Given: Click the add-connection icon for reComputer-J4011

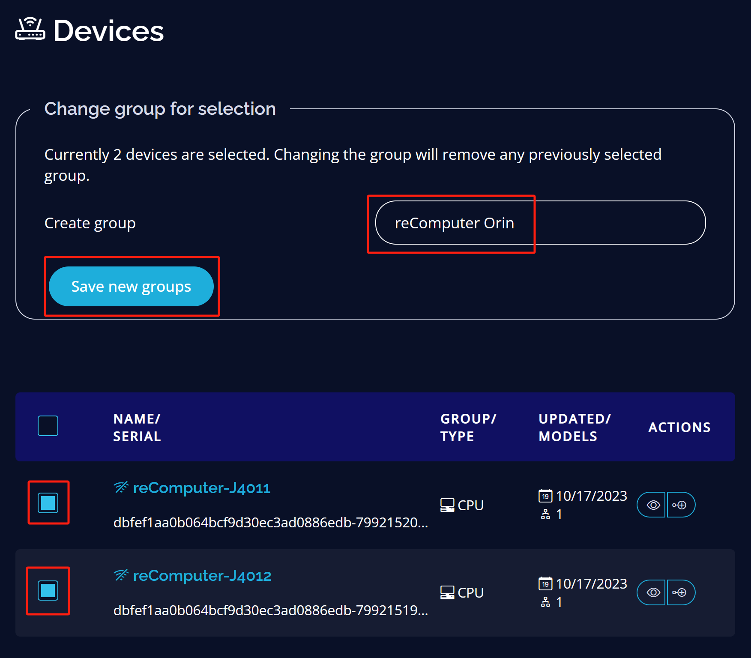Looking at the screenshot, I should tap(680, 505).
